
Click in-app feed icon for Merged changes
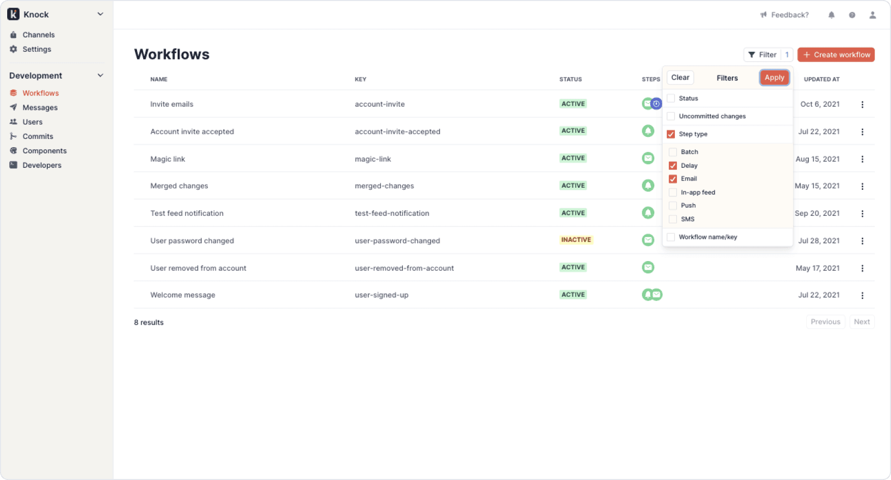tap(648, 186)
